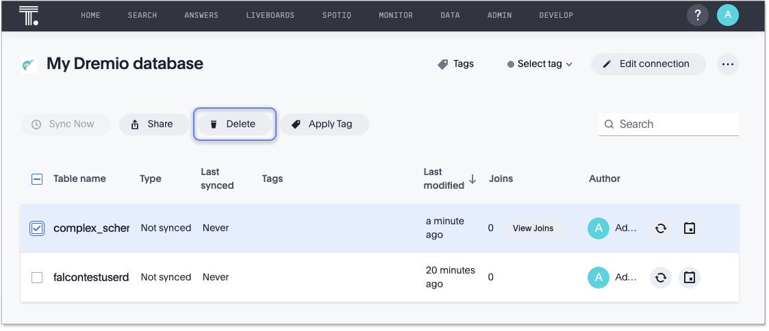
Task: Open the three-dot more options menu
Action: (727, 64)
